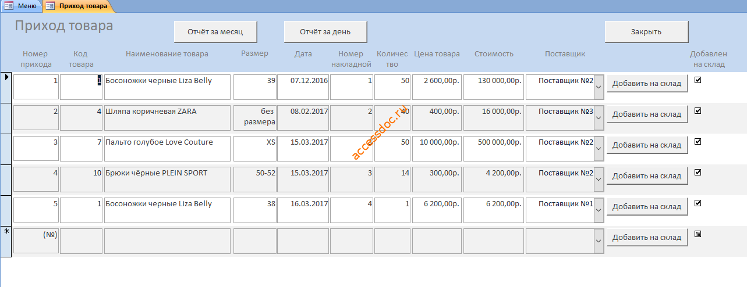Viewport: 747px width, 287px height.
Task: Select the Приход товара tab
Action: click(77, 6)
